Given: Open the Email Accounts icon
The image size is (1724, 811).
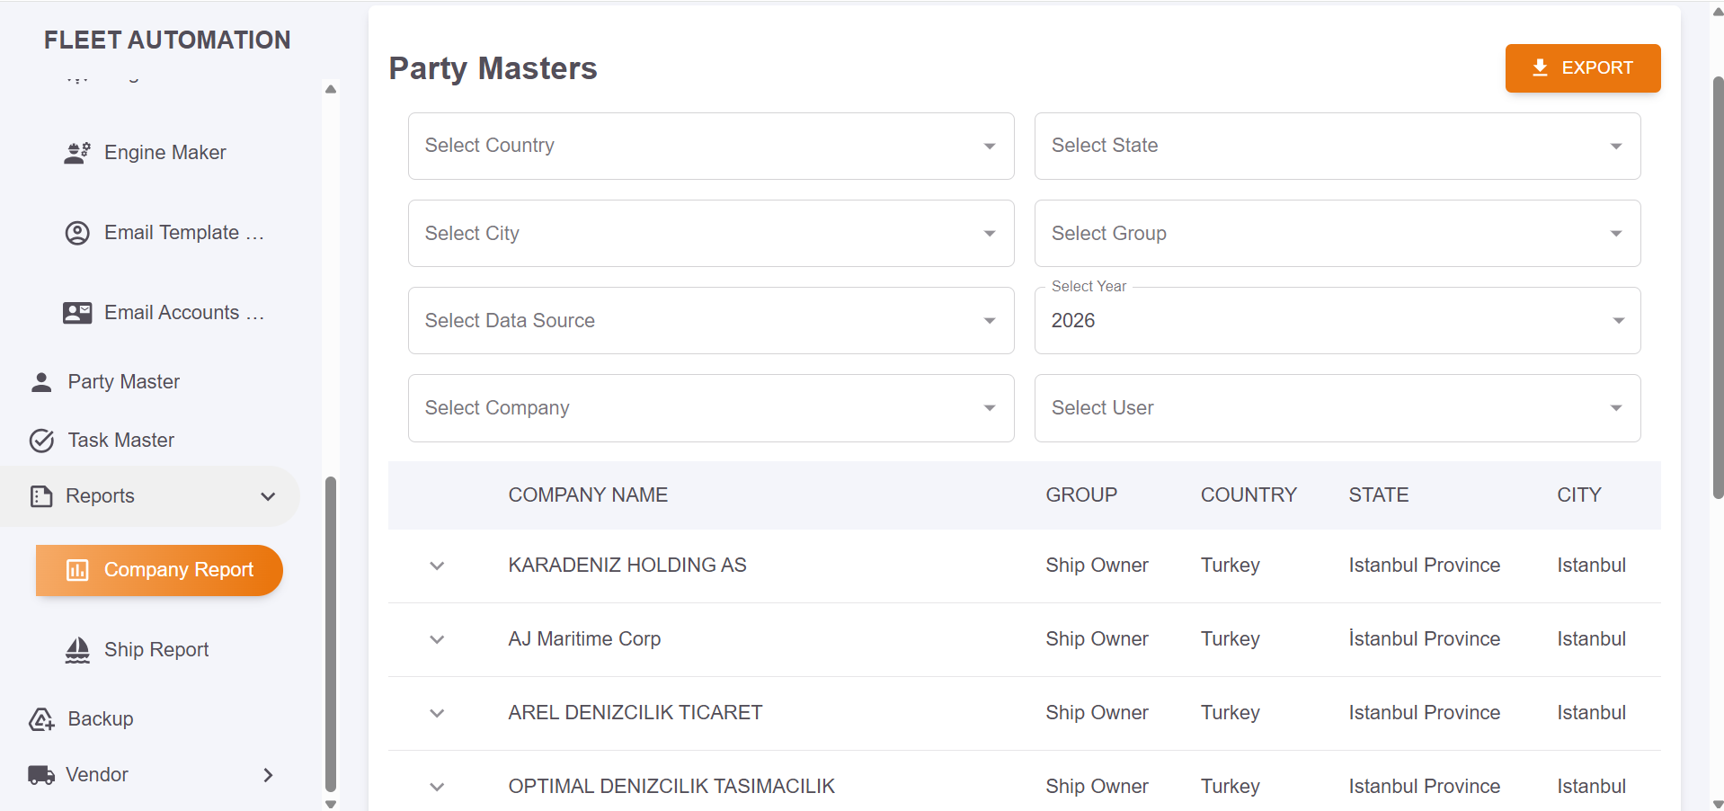Looking at the screenshot, I should pyautogui.click(x=77, y=312).
